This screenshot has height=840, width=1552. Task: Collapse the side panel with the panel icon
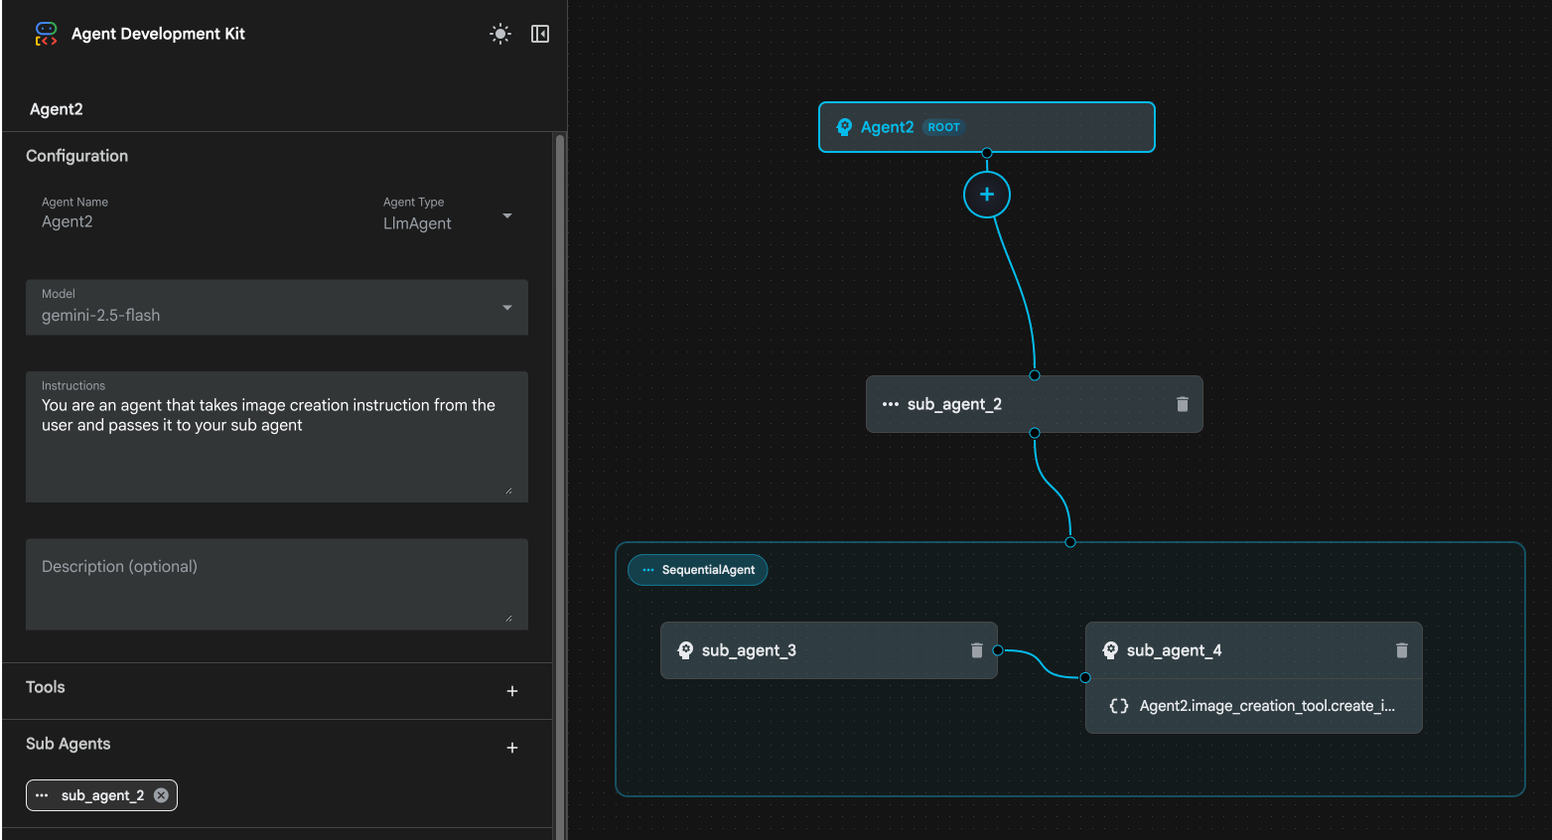tap(540, 34)
